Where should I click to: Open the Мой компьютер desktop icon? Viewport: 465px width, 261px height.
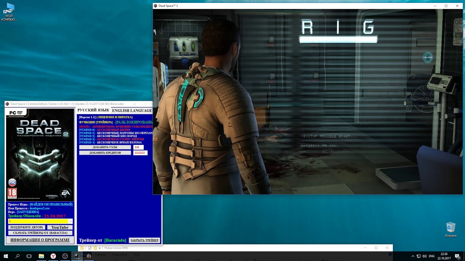coord(9,12)
